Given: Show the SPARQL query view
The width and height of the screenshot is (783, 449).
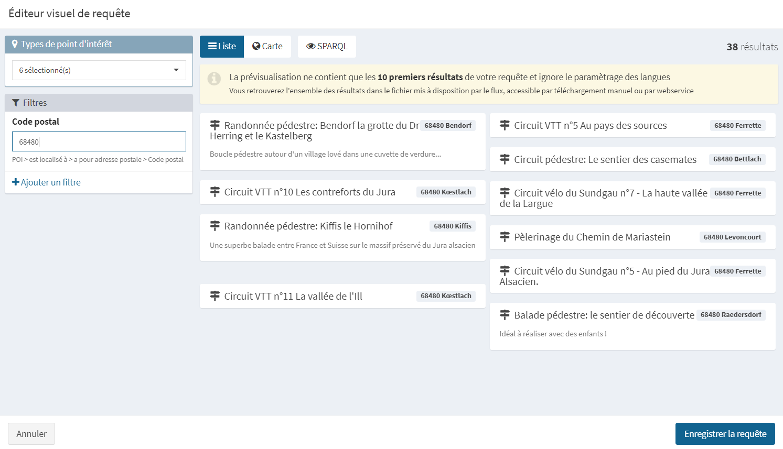Looking at the screenshot, I should [x=327, y=47].
